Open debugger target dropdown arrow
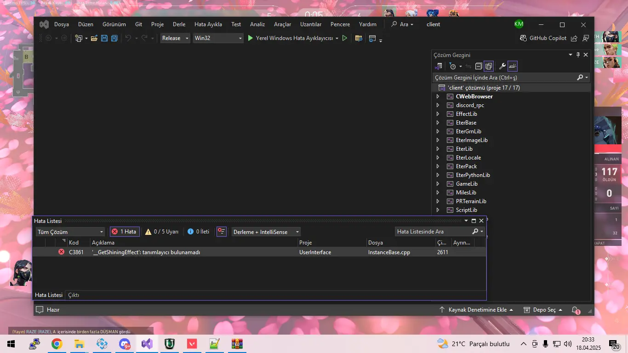628x353 pixels. (337, 38)
